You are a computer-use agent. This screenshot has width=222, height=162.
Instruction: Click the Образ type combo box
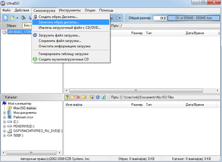point(27,26)
